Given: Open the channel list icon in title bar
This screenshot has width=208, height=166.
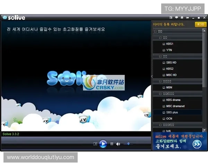Looking at the screenshot, I should coord(171,18).
